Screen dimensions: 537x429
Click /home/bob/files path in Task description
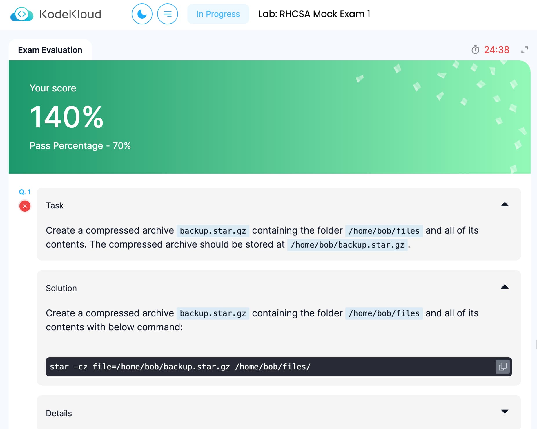[x=384, y=231]
